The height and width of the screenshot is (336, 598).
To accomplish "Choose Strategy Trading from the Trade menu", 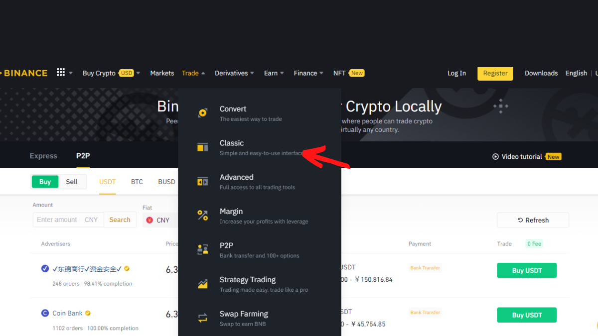I will tap(259, 284).
